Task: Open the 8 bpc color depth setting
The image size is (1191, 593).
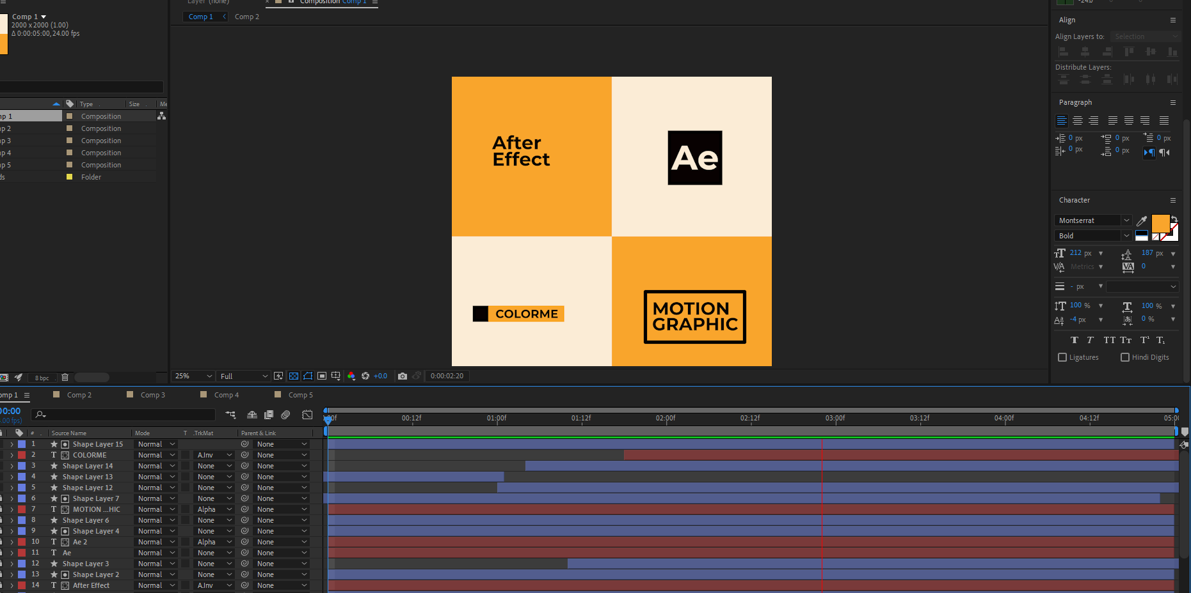Action: point(42,378)
